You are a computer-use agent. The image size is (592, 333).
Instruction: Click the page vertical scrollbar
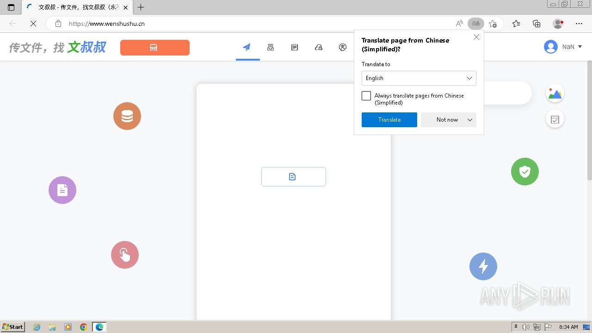tap(589, 120)
